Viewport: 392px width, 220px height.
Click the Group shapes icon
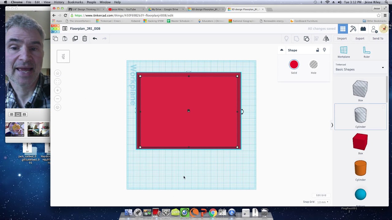click(296, 38)
